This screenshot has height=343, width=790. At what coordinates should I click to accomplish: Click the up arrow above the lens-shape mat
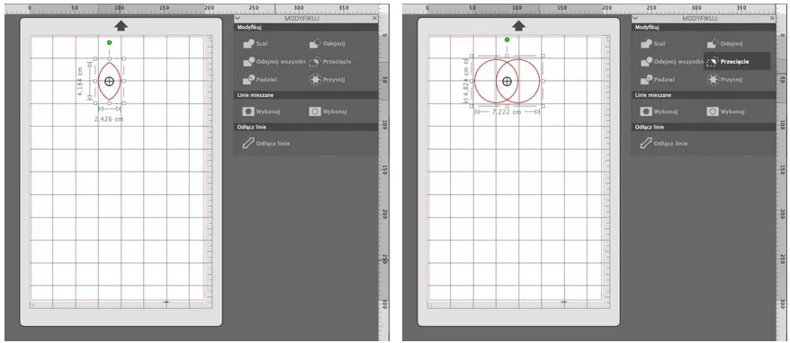pyautogui.click(x=121, y=26)
